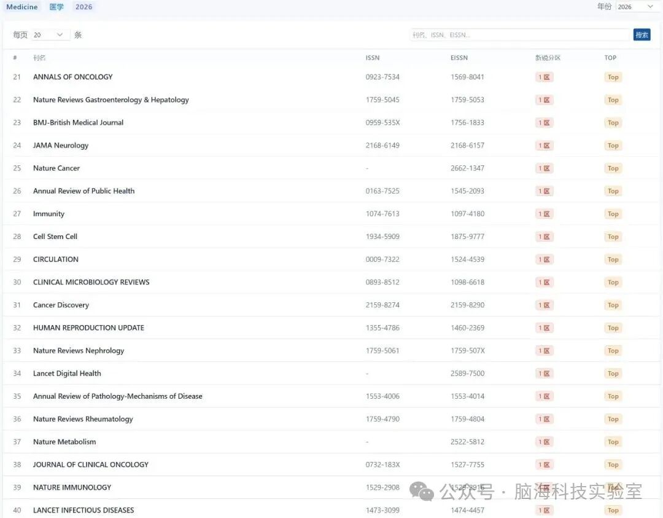Click the CIRCULATION journal name
The height and width of the screenshot is (518, 663).
click(56, 259)
